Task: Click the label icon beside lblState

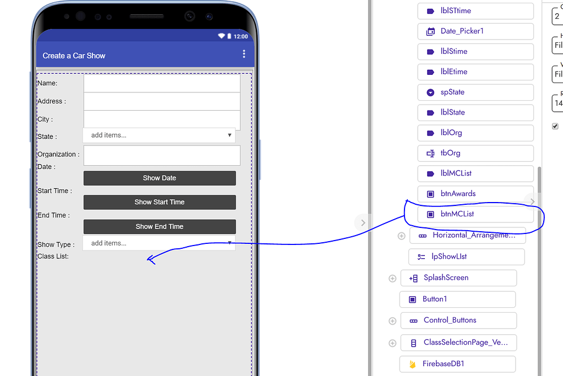Action: [x=430, y=113]
